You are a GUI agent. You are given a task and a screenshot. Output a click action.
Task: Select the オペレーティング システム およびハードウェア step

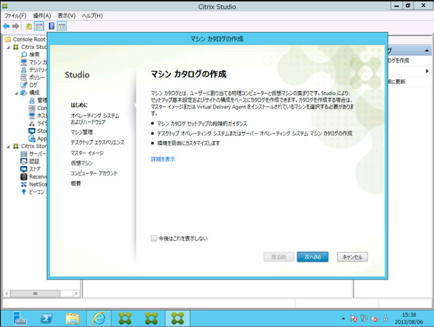click(x=95, y=119)
